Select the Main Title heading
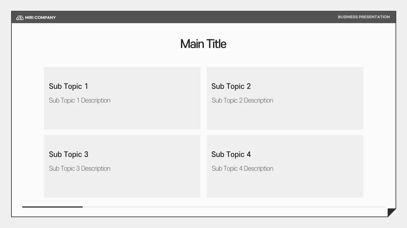 click(x=203, y=44)
